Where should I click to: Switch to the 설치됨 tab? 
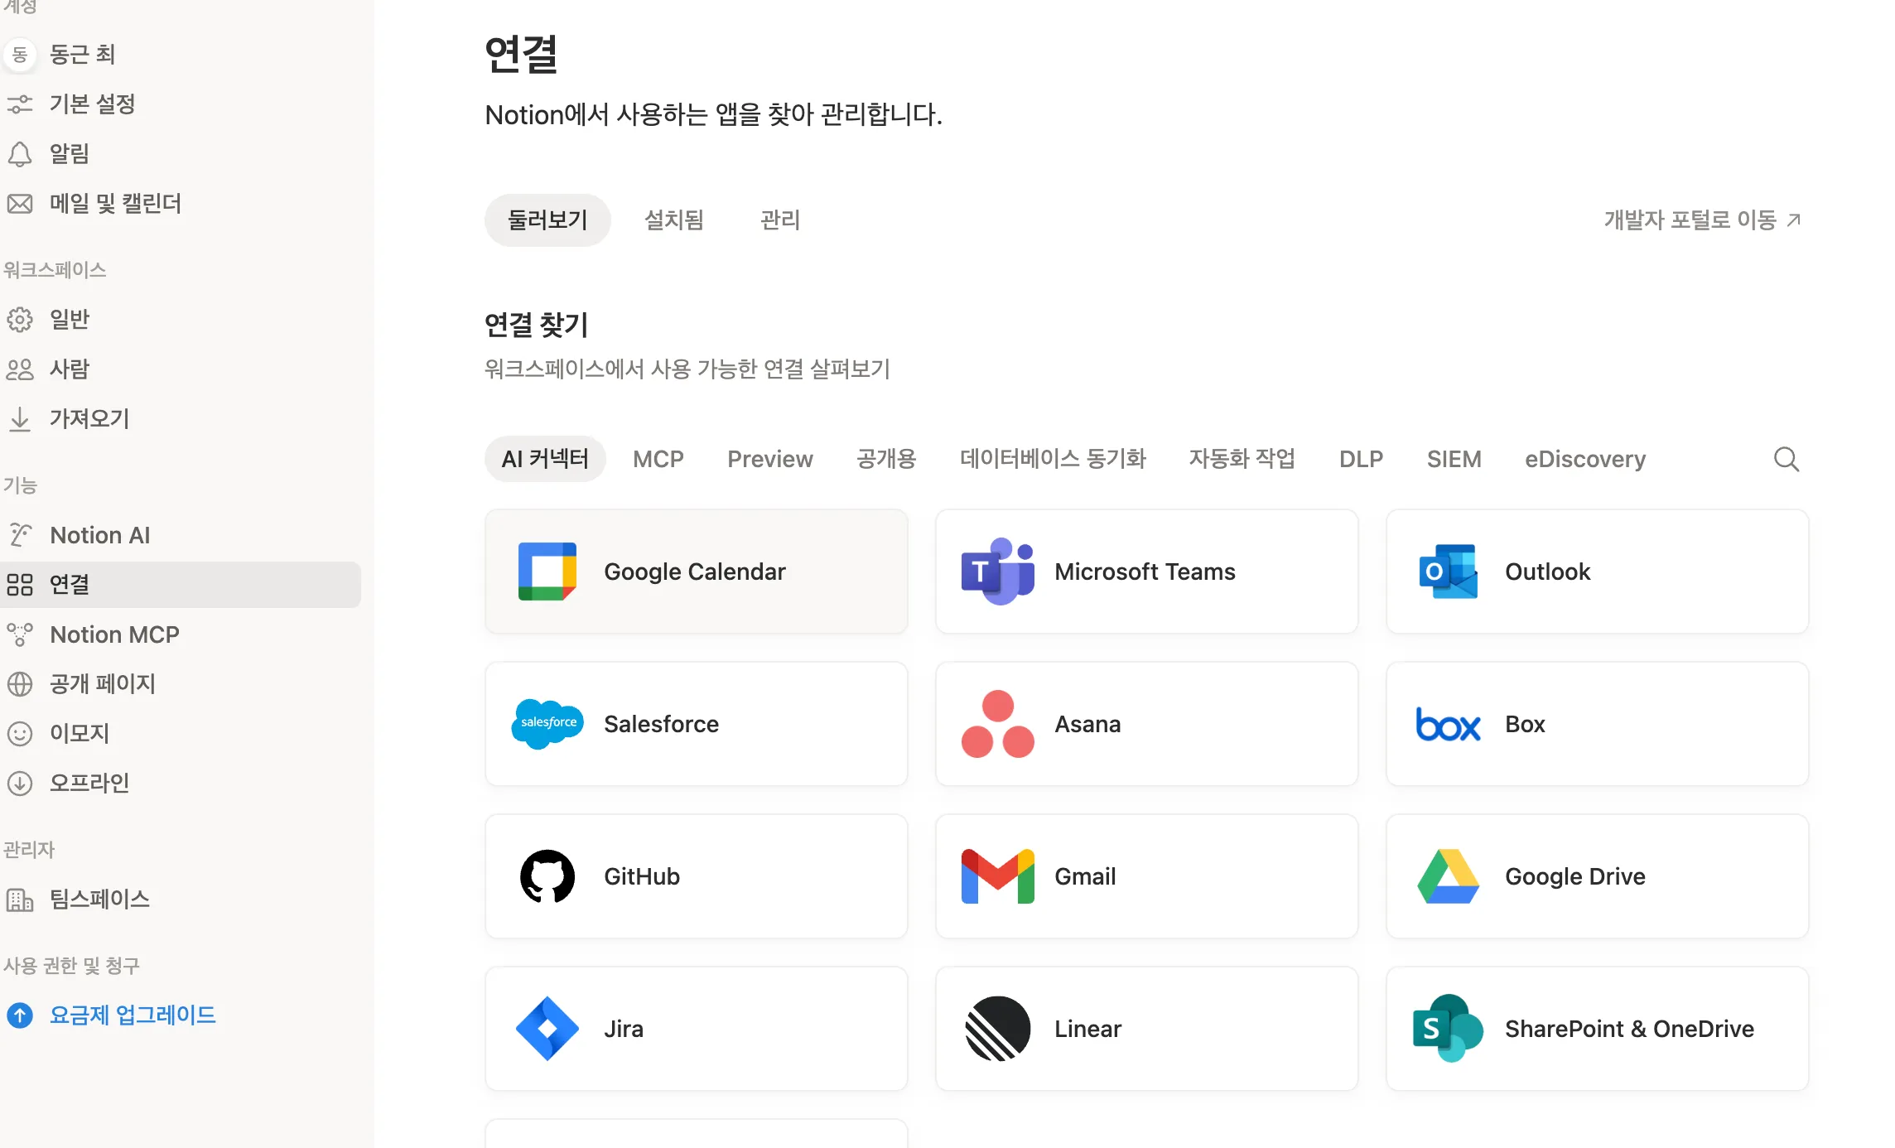(674, 219)
